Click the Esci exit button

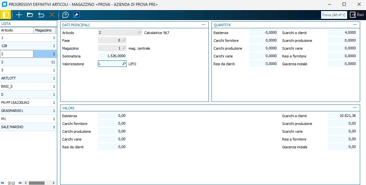tap(357, 15)
